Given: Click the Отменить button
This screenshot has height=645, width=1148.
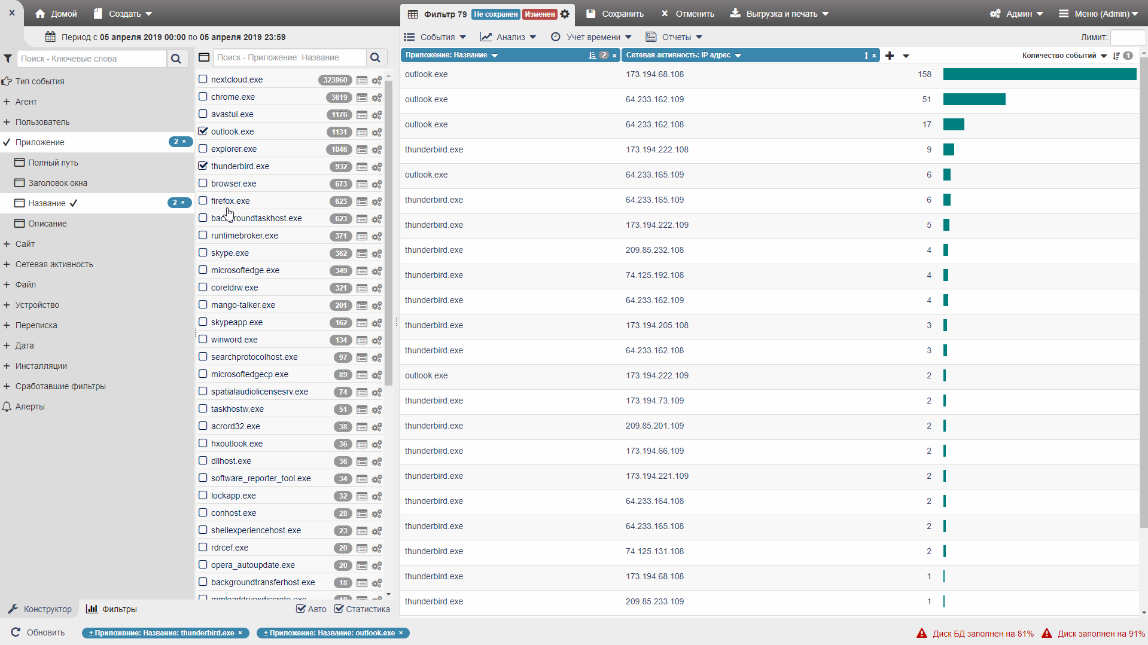Looking at the screenshot, I should coord(688,14).
